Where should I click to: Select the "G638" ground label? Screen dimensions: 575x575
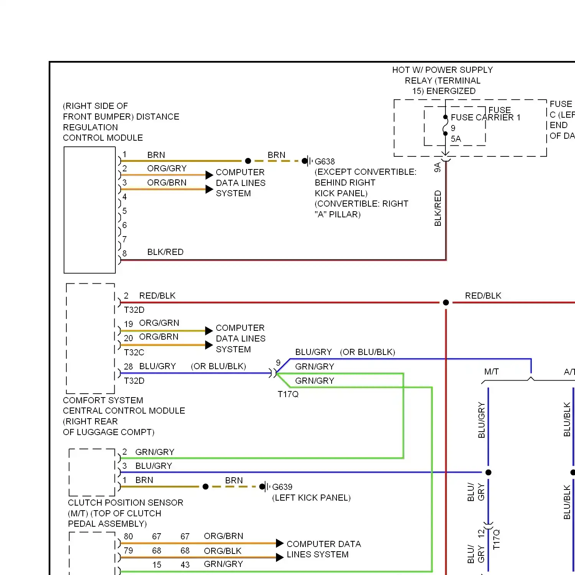point(325,161)
